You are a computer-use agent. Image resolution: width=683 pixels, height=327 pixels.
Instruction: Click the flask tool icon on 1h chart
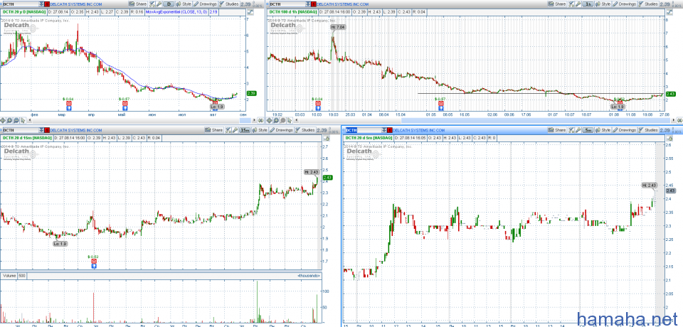(x=571, y=4)
